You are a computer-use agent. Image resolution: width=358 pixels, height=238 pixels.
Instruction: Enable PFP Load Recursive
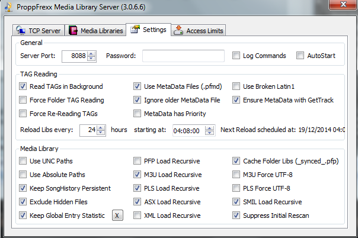[x=138, y=161]
